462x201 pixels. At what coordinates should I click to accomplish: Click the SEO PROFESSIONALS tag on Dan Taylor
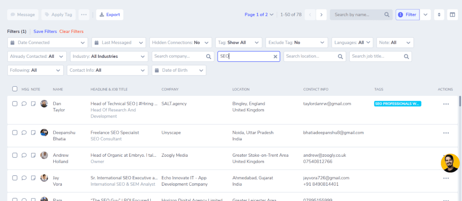[x=397, y=103]
